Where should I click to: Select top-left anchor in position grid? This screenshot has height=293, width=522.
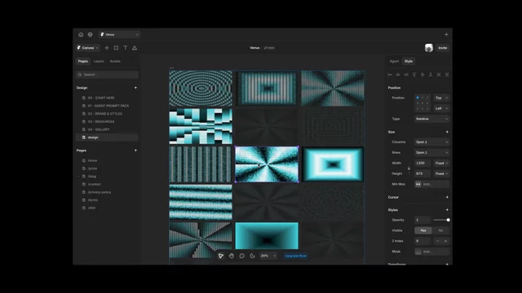tap(418, 98)
